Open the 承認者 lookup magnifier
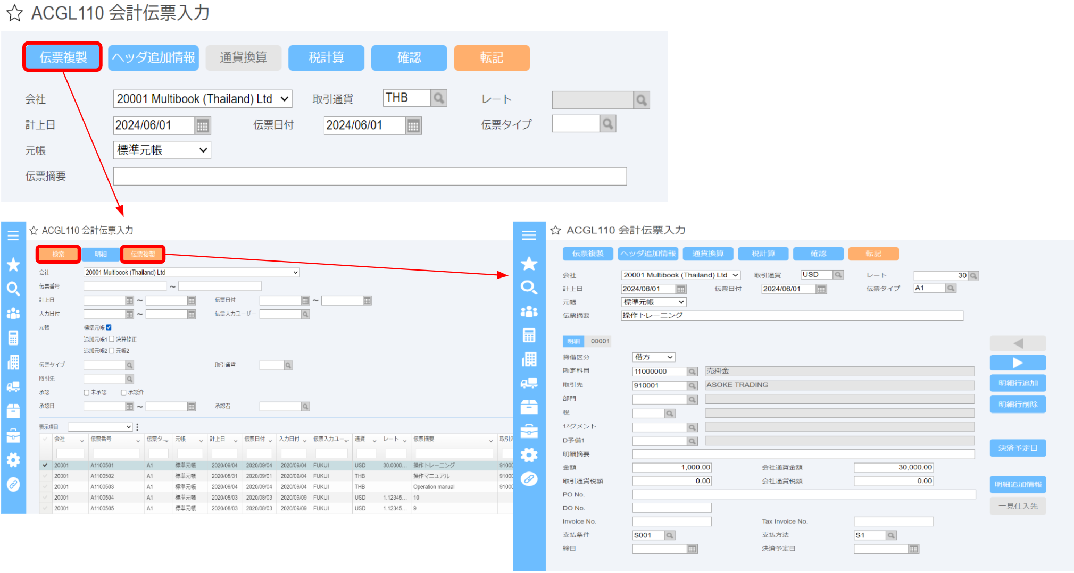This screenshot has height=573, width=1074. point(305,407)
